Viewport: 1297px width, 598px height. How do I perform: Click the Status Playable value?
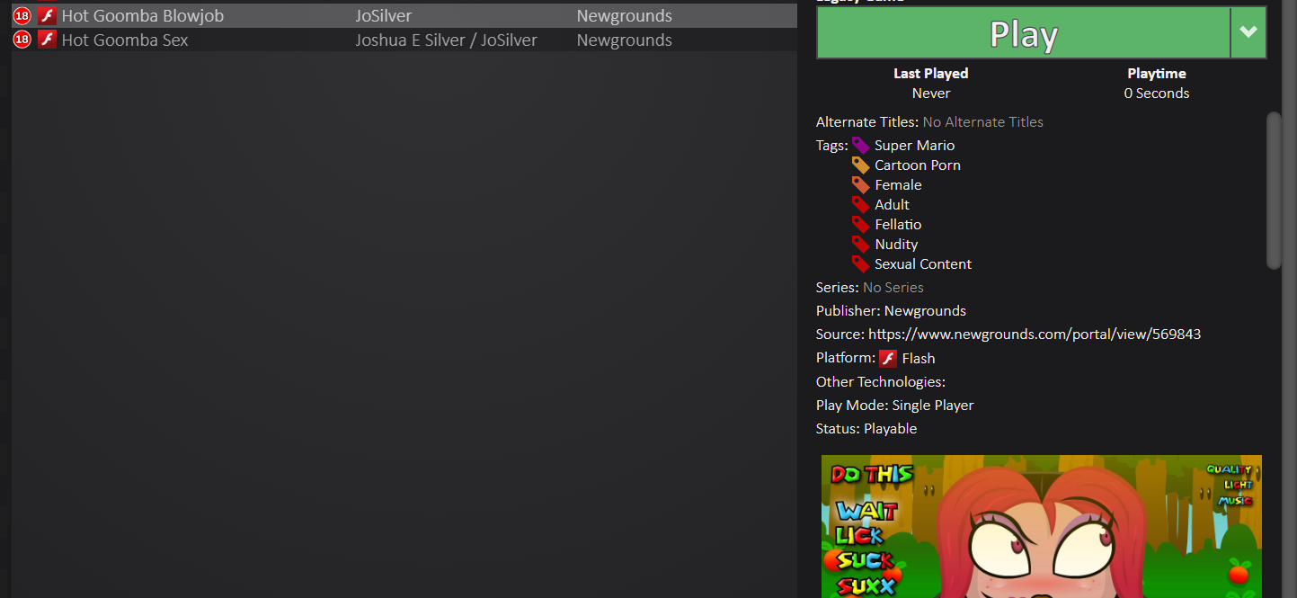(891, 428)
